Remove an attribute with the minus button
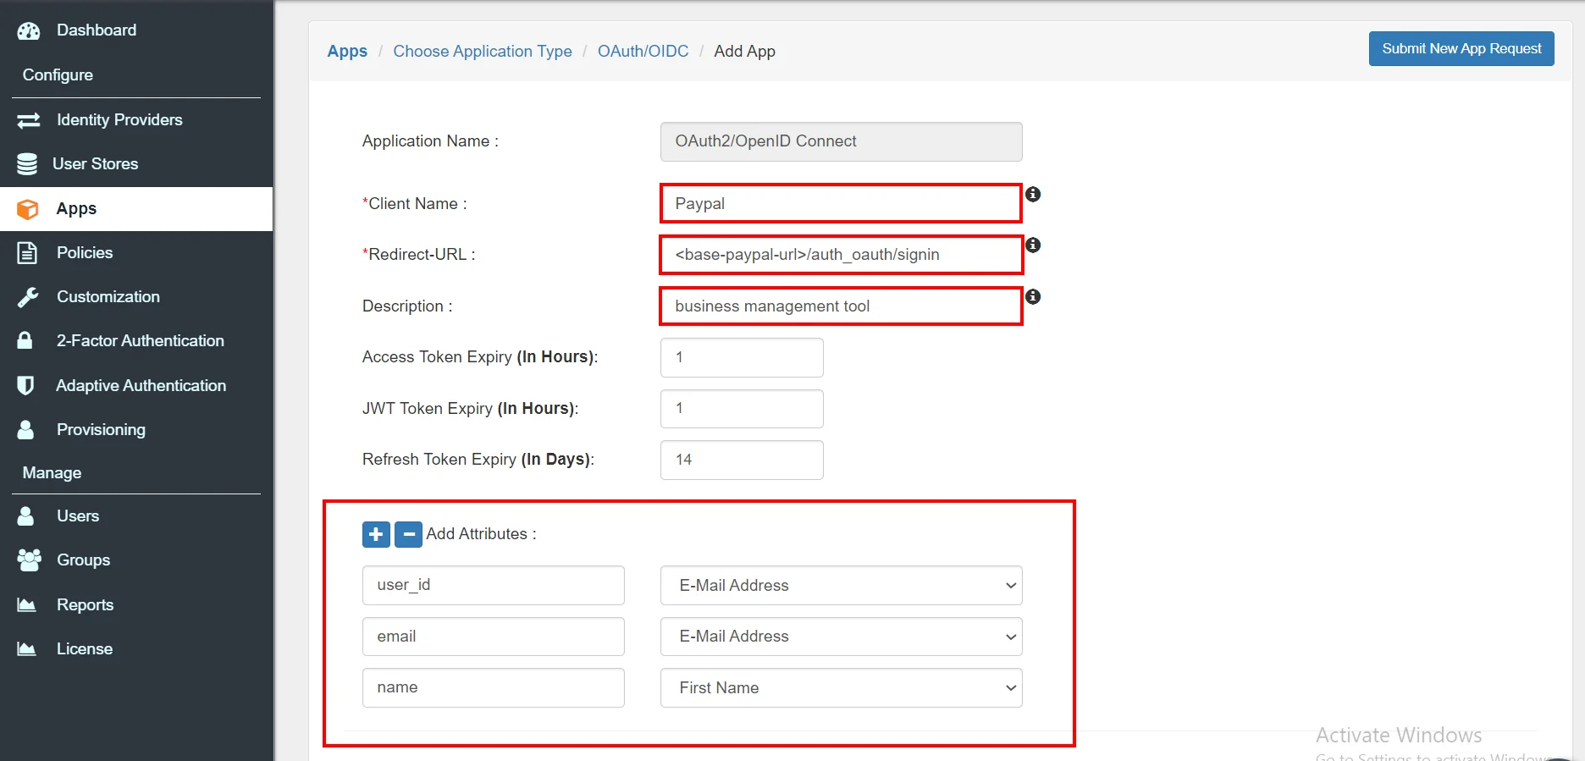The height and width of the screenshot is (761, 1585). [408, 534]
